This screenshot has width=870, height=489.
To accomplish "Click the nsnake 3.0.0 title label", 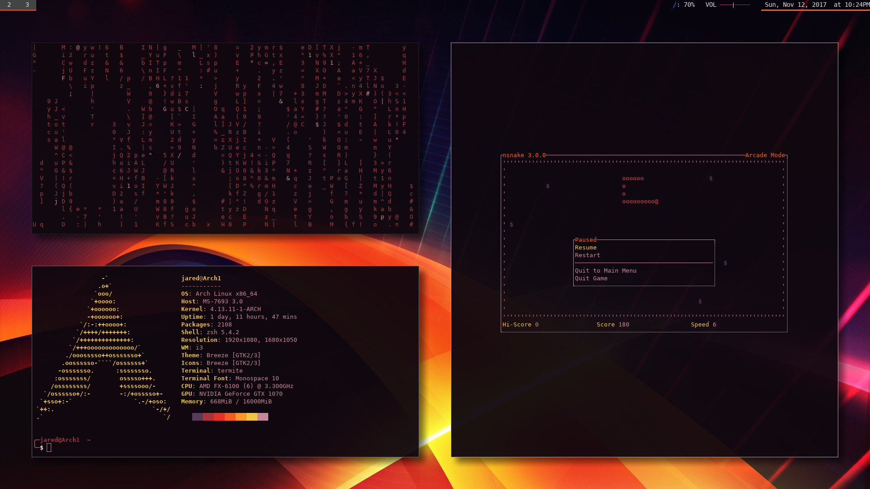I will point(524,155).
